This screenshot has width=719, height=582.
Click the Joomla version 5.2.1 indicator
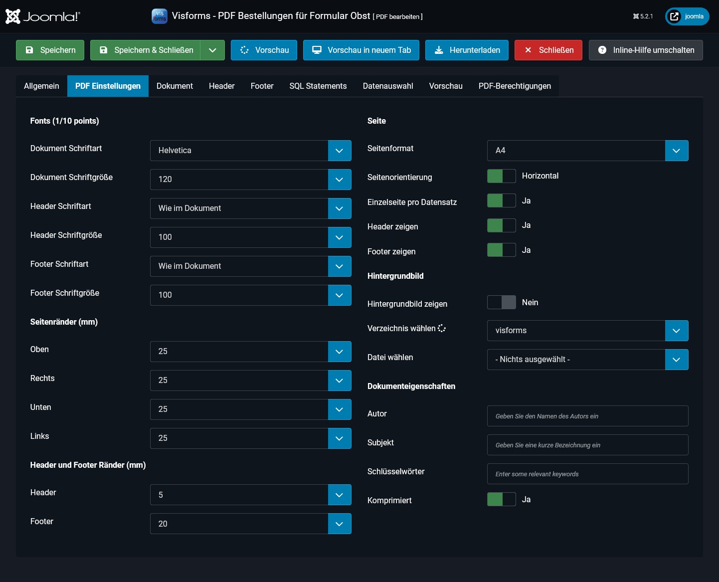tap(643, 16)
